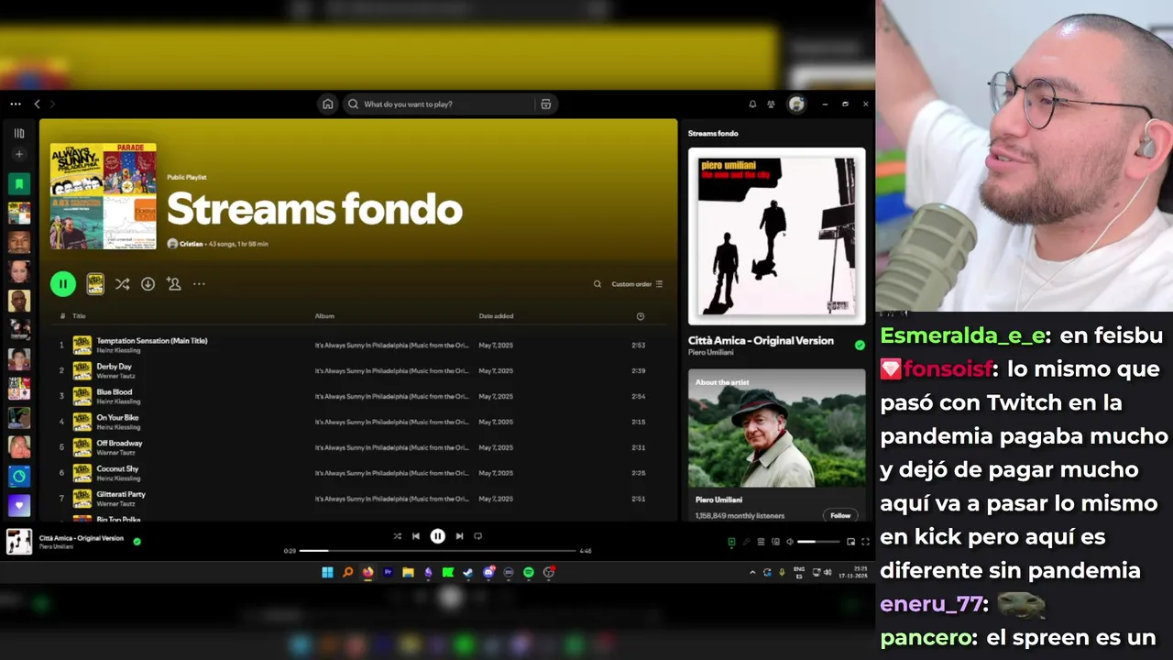
Task: Show lyrics with microphone icon
Action: pos(746,542)
